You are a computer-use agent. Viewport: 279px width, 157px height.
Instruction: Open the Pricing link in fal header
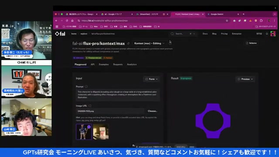click(x=224, y=34)
